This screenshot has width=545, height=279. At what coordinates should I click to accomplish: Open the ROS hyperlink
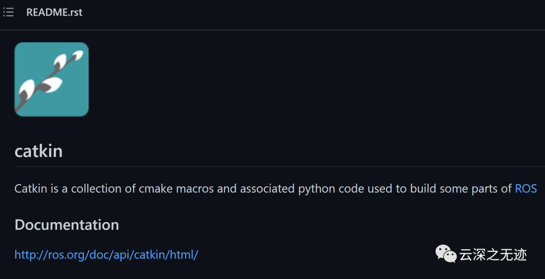coord(525,189)
